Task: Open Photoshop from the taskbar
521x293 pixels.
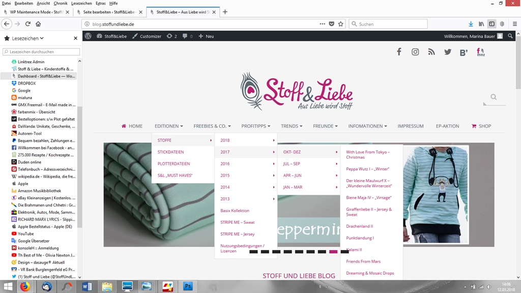Action: pyautogui.click(x=188, y=286)
